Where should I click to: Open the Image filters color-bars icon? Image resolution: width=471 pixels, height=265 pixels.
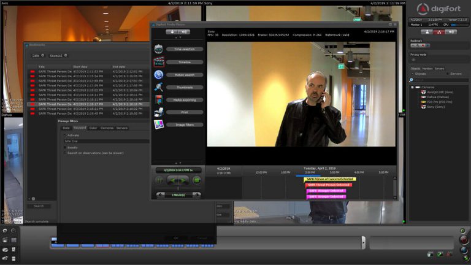159,125
